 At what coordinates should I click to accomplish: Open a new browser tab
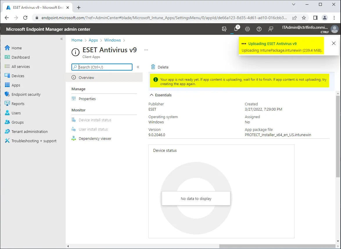pos(79,8)
